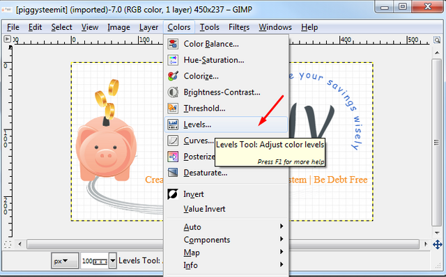Click the vertical scrollbar thumb
Screen dimensions: 446x277
point(437,142)
